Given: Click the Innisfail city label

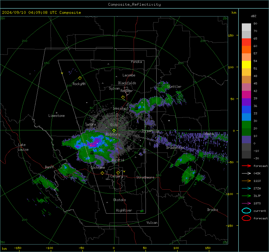Looking at the screenshot, I should coord(121,108).
